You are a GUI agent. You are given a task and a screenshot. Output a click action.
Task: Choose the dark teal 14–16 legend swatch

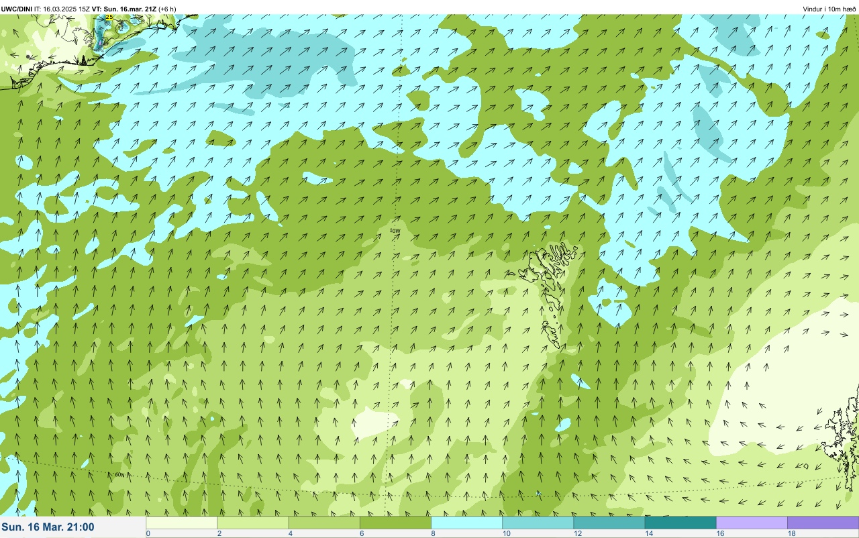(680, 523)
